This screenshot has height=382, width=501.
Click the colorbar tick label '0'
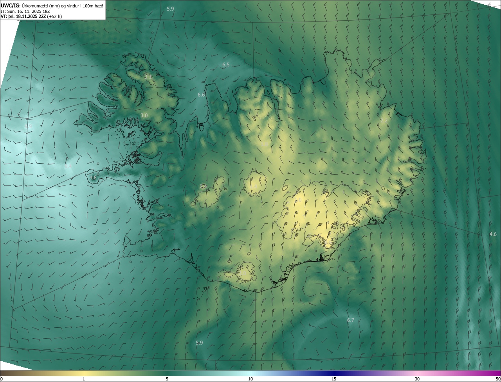(2, 379)
